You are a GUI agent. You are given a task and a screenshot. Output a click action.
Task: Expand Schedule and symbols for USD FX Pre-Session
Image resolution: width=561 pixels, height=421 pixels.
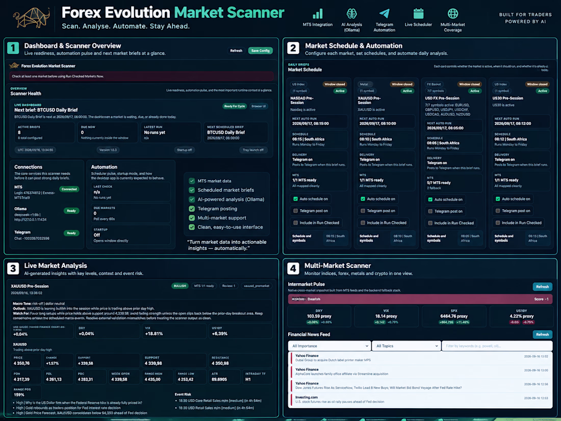tap(453, 238)
